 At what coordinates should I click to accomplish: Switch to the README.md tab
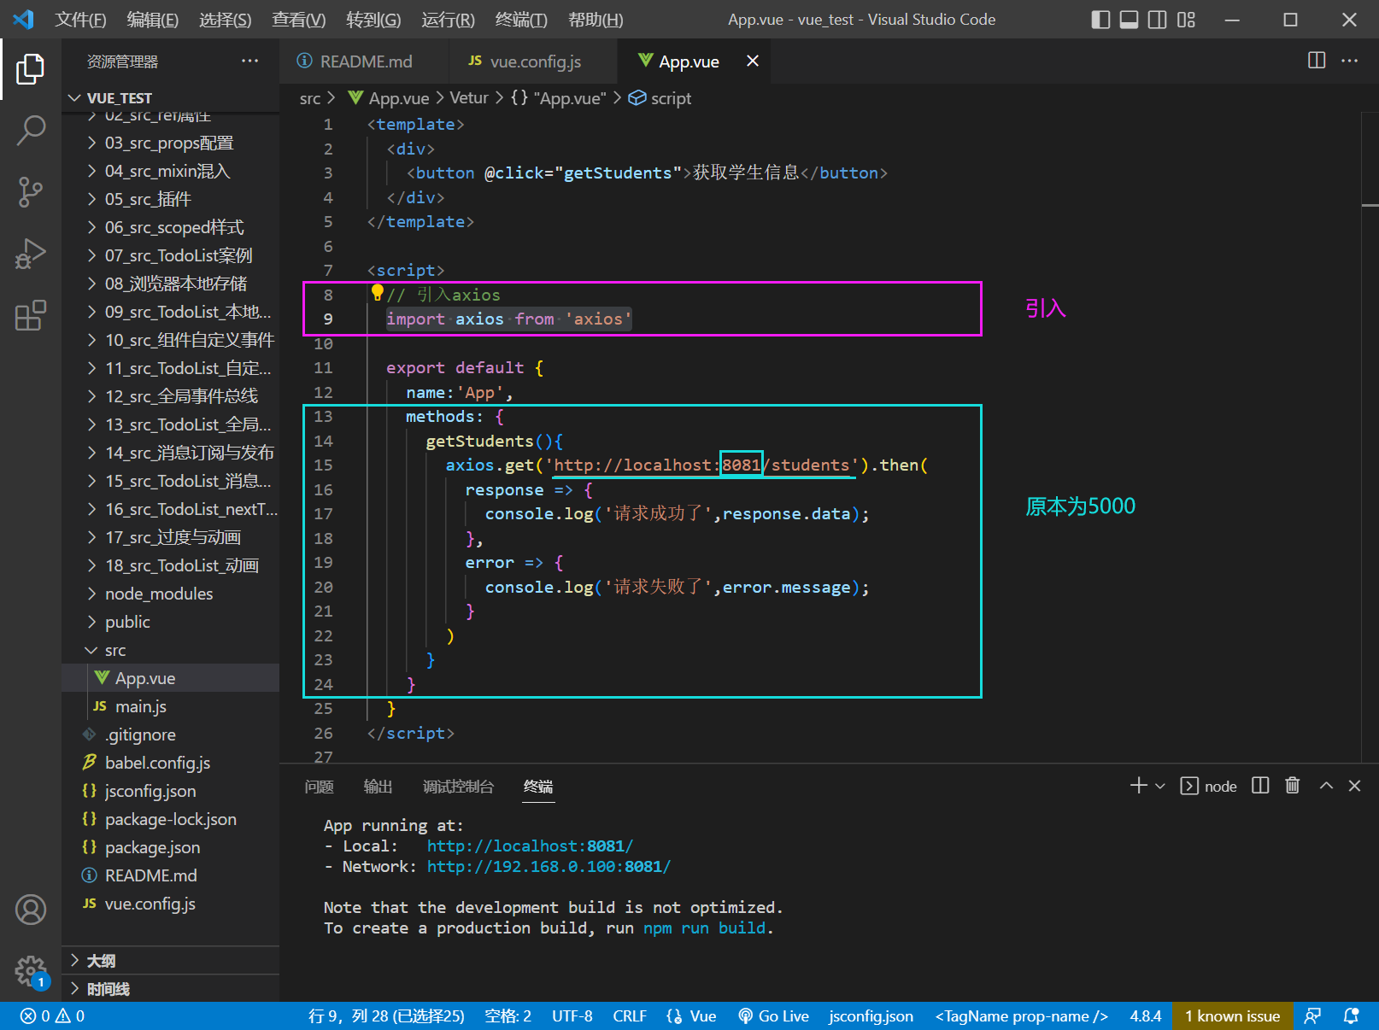point(366,61)
